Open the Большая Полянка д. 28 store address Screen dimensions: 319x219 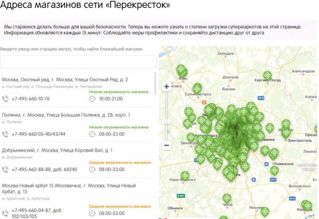[x=66, y=115]
